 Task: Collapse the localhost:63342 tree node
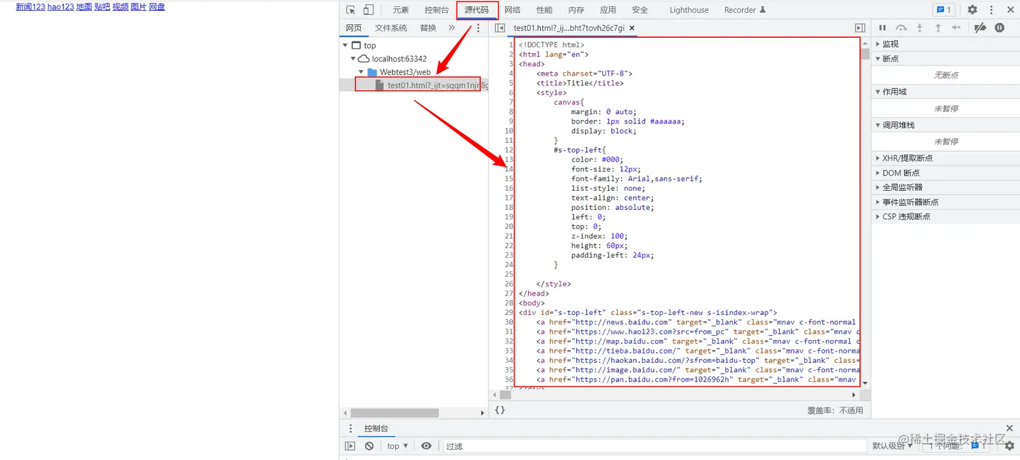353,59
